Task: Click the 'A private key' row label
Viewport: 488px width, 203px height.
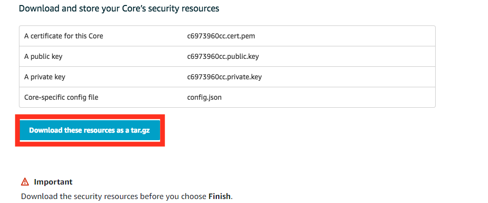Action: [44, 77]
